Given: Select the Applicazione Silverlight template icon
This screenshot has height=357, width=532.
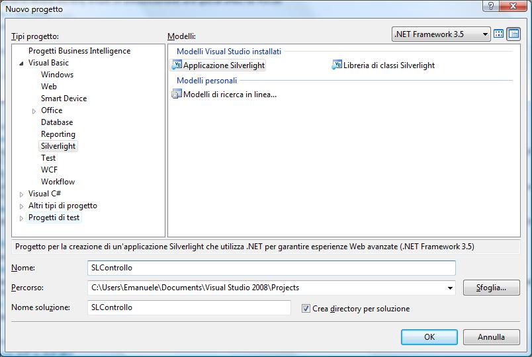Looking at the screenshot, I should coord(177,65).
